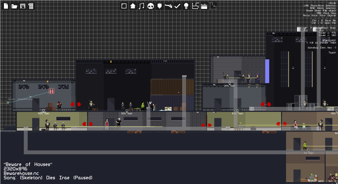The width and height of the screenshot is (338, 184).
Task: Select the purple block on the tower
Action: point(267,71)
